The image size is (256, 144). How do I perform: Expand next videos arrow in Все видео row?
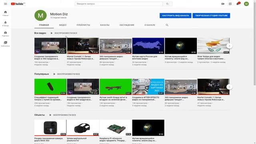(229, 46)
